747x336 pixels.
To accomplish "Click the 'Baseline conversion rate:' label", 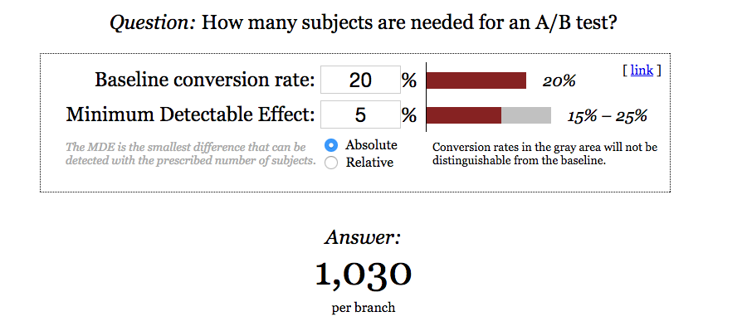I will click(205, 80).
